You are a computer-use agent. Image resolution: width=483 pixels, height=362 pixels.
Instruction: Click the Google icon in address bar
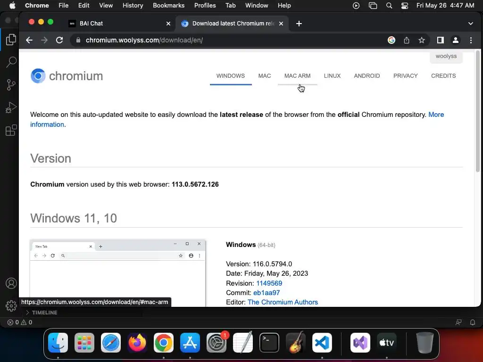[391, 40]
